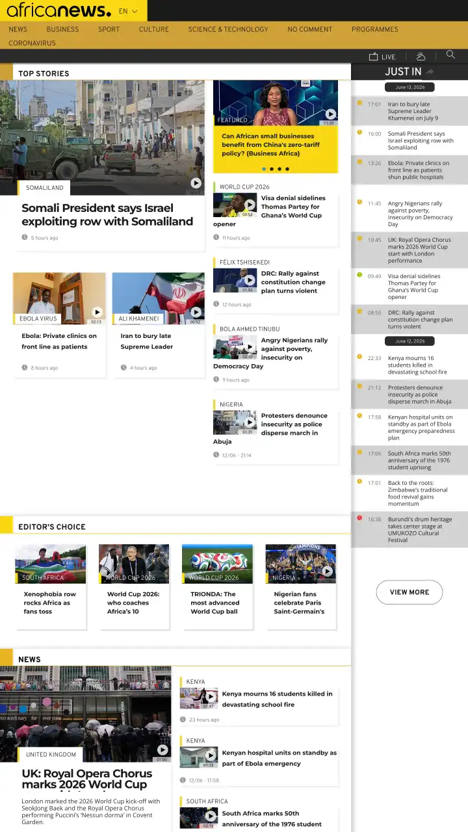Open the SOMALILAND tag label
The image size is (468, 832).
point(45,188)
